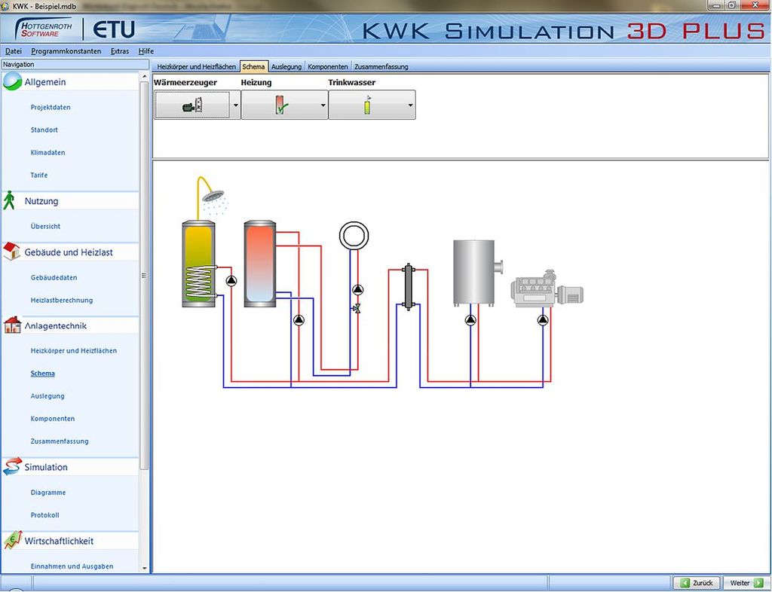The height and width of the screenshot is (592, 772).
Task: Click the Gebäude und Heizlast house icon
Action: [x=12, y=252]
